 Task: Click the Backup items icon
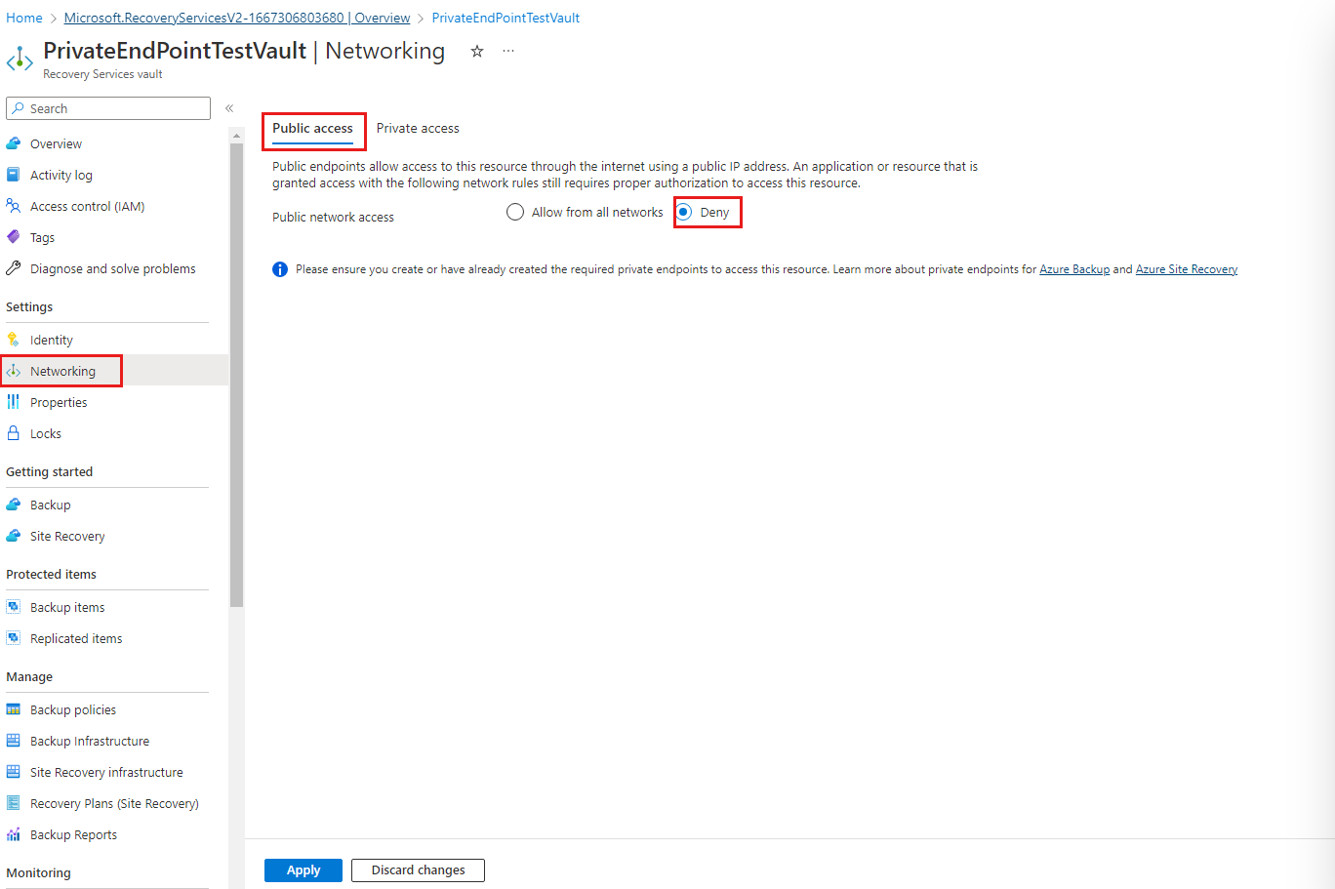click(14, 607)
